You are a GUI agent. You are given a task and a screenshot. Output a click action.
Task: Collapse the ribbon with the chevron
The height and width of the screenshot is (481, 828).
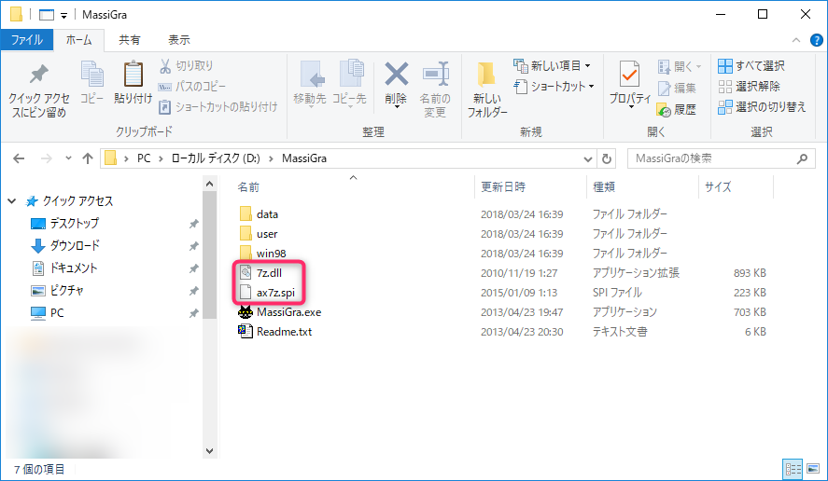[796, 40]
